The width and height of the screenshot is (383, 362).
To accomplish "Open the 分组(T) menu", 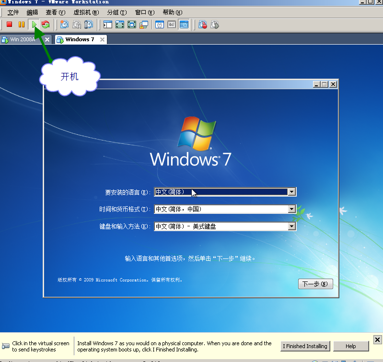I will pyautogui.click(x=117, y=12).
